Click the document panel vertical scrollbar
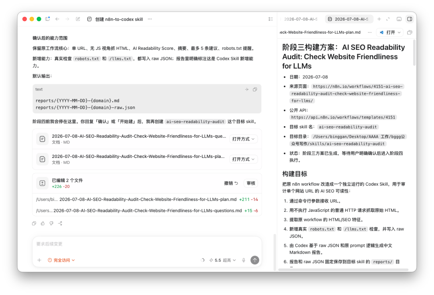The image size is (434, 295). click(x=414, y=53)
